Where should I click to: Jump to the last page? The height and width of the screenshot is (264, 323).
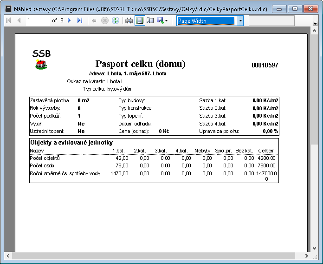[x=80, y=20]
